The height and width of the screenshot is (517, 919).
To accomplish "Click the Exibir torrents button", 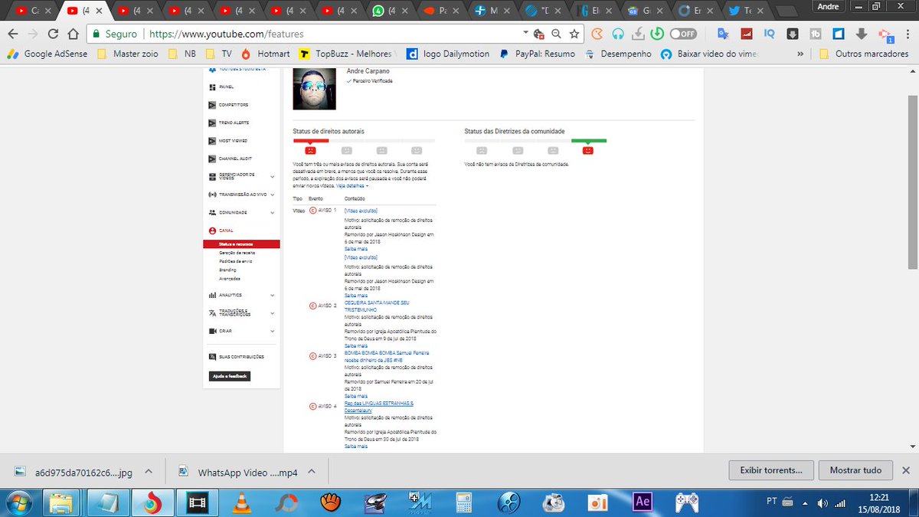I will tap(771, 470).
